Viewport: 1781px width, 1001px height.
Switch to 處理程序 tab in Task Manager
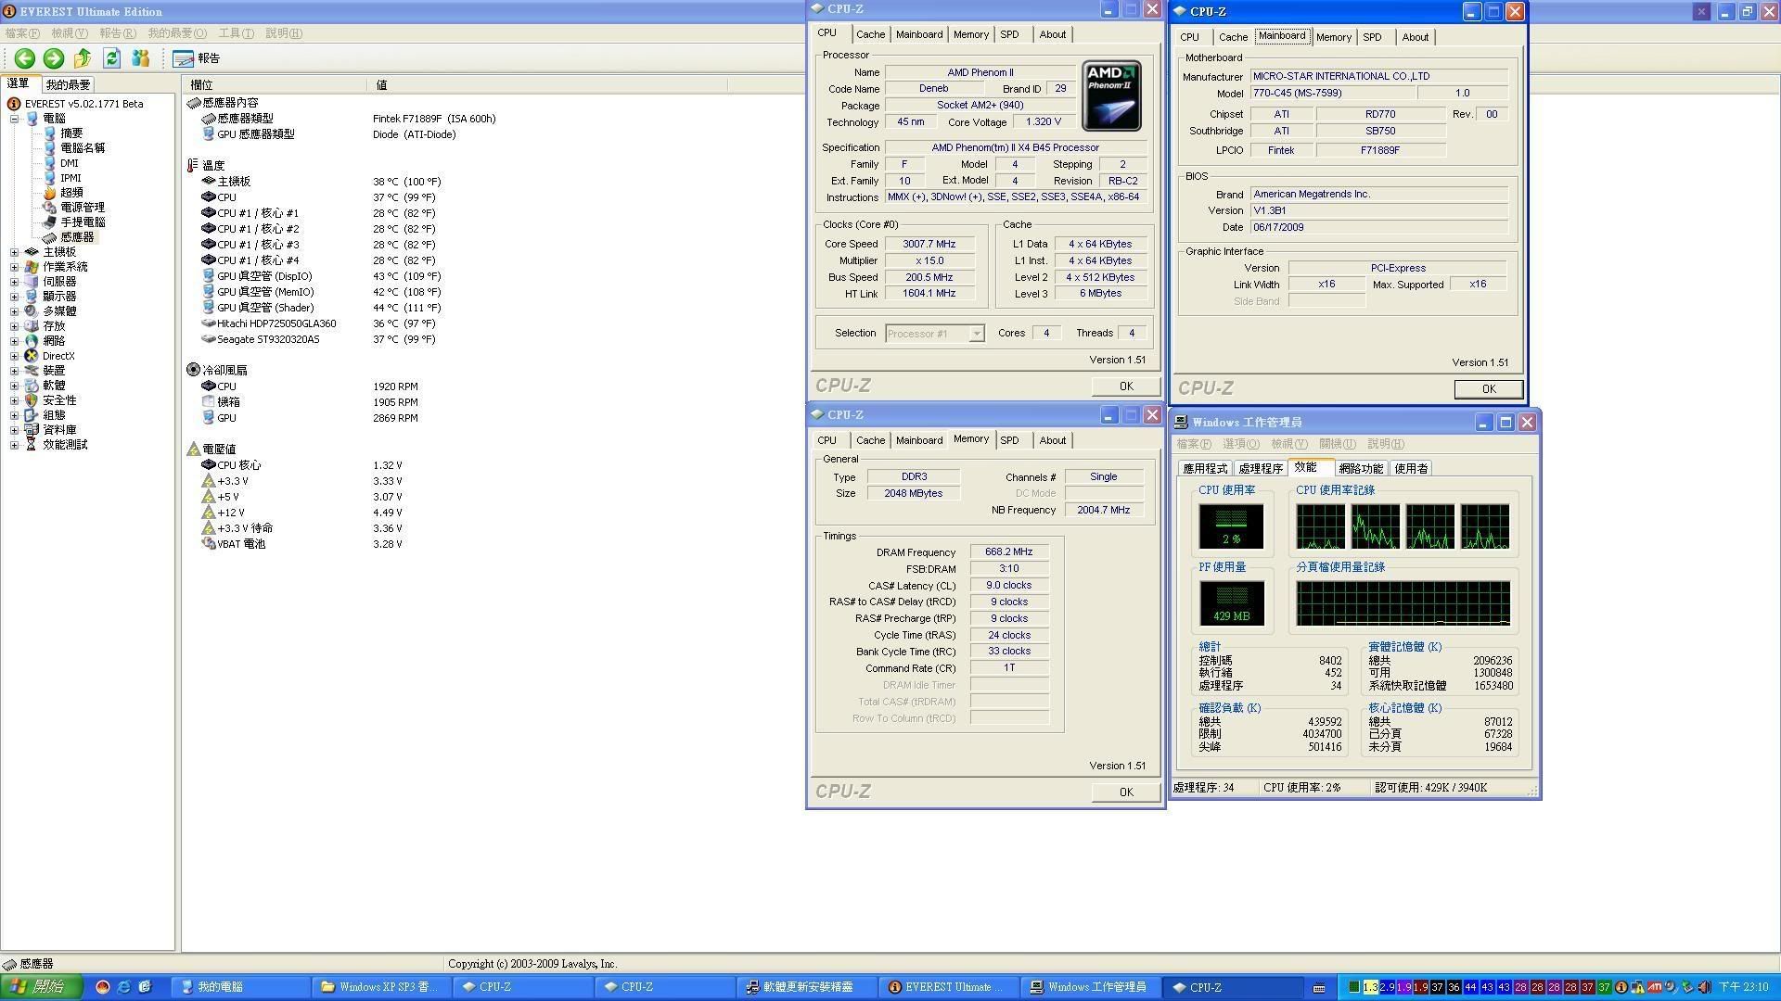(x=1260, y=469)
